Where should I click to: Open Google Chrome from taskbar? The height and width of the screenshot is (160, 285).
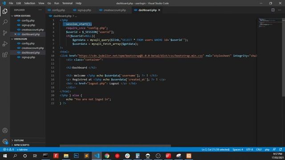pyautogui.click(x=107, y=156)
